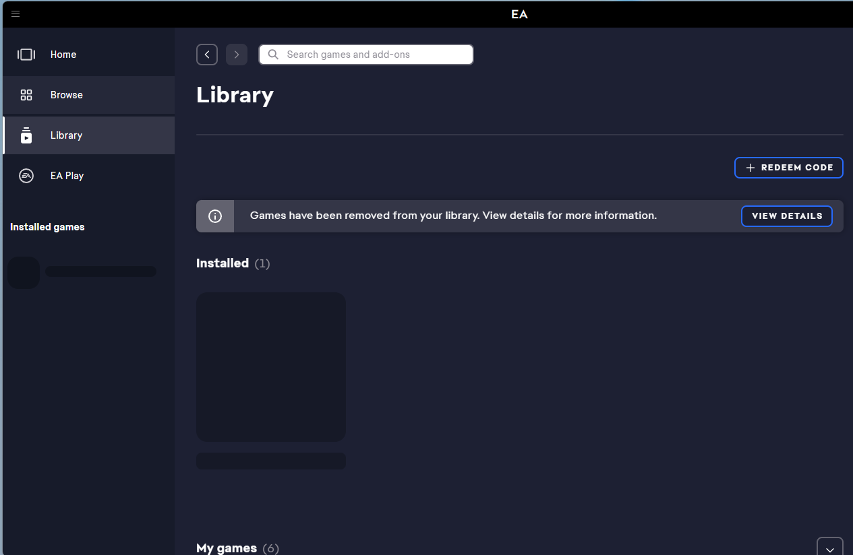Viewport: 853px width, 555px height.
Task: Click the Library page title
Action: (x=235, y=95)
